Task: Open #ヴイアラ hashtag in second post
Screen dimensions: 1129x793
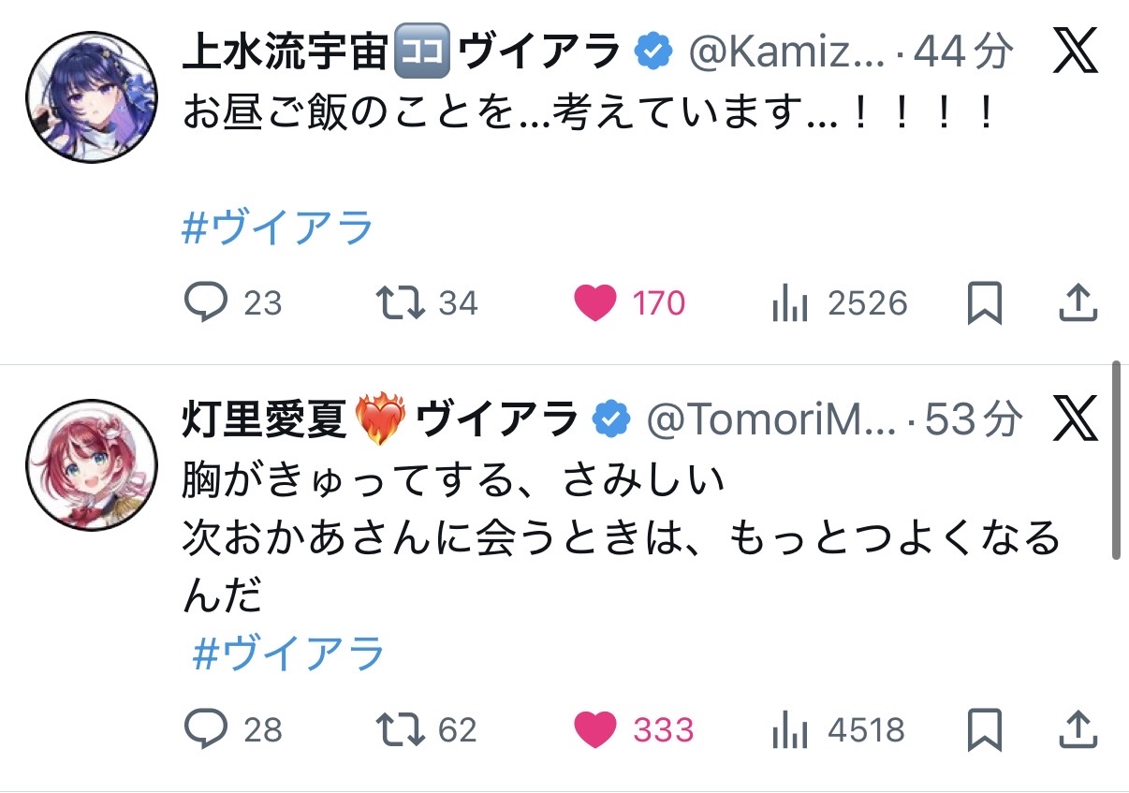Action: point(288,653)
